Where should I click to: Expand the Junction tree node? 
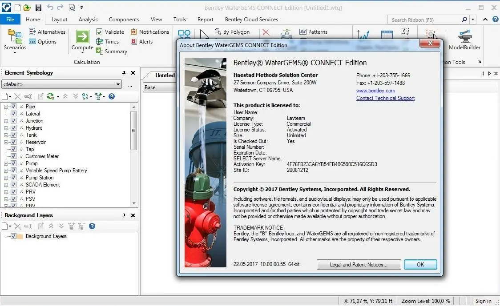click(6, 121)
